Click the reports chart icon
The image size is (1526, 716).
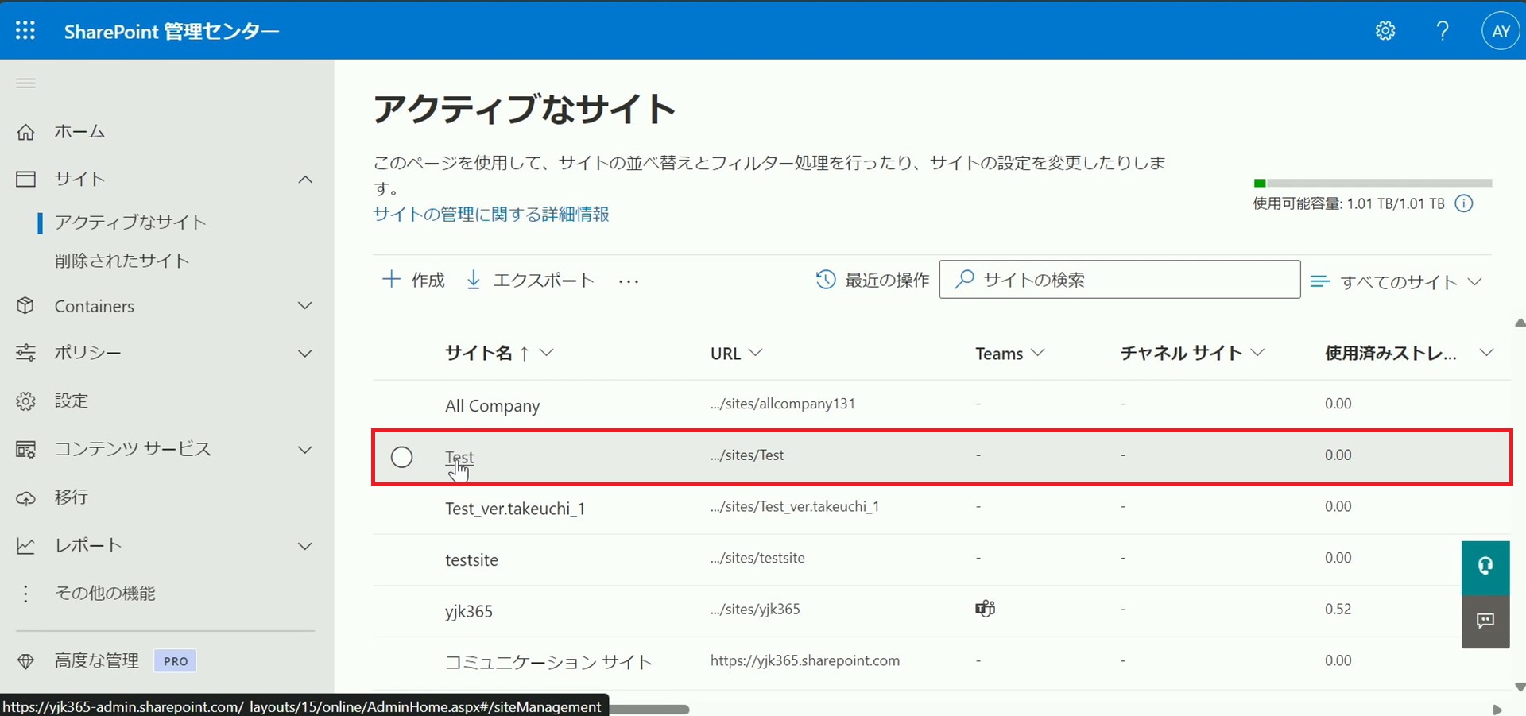[25, 545]
